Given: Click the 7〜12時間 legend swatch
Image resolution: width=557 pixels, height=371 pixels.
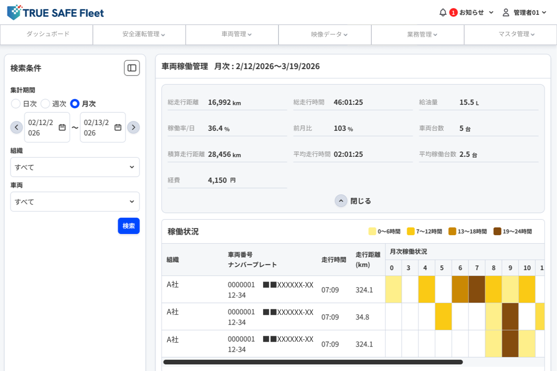Looking at the screenshot, I should point(411,231).
